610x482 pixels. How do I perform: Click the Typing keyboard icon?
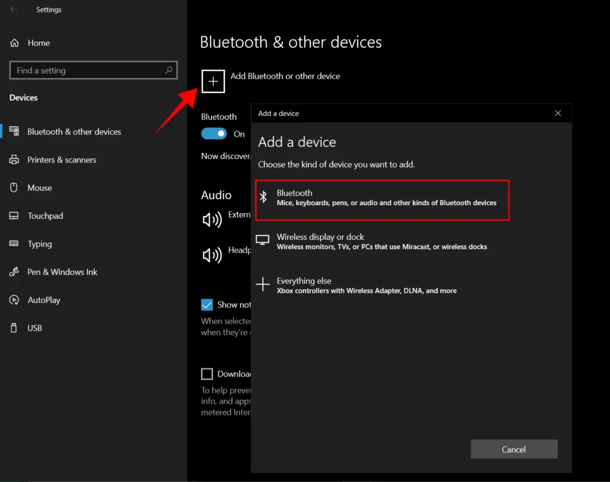click(14, 244)
